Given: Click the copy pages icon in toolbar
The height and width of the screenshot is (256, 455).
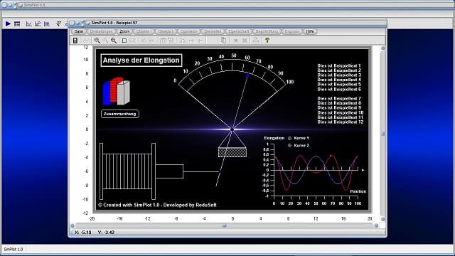Looking at the screenshot, I should click(x=223, y=41).
